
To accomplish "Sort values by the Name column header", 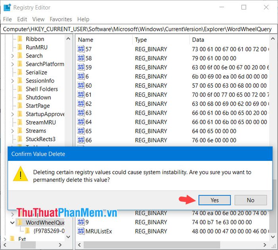I will (104, 40).
